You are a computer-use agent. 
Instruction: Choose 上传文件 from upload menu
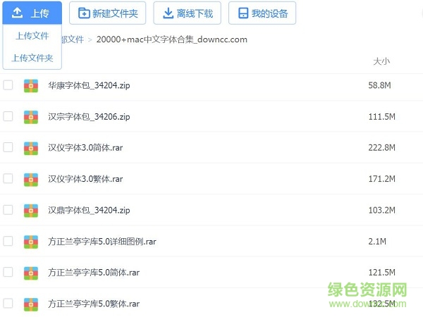coord(32,36)
